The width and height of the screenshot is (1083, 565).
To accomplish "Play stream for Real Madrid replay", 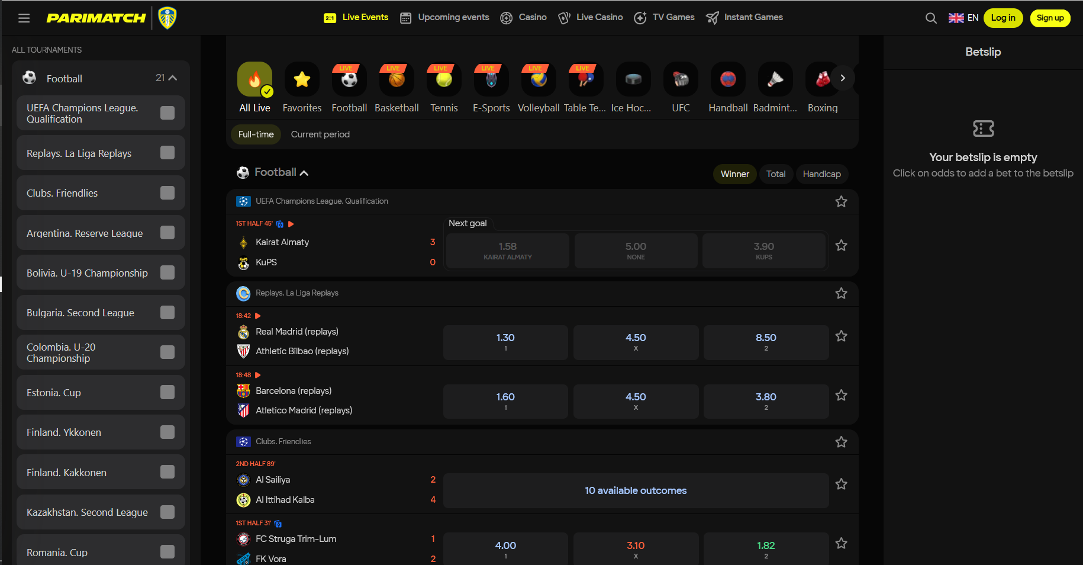I will [257, 316].
